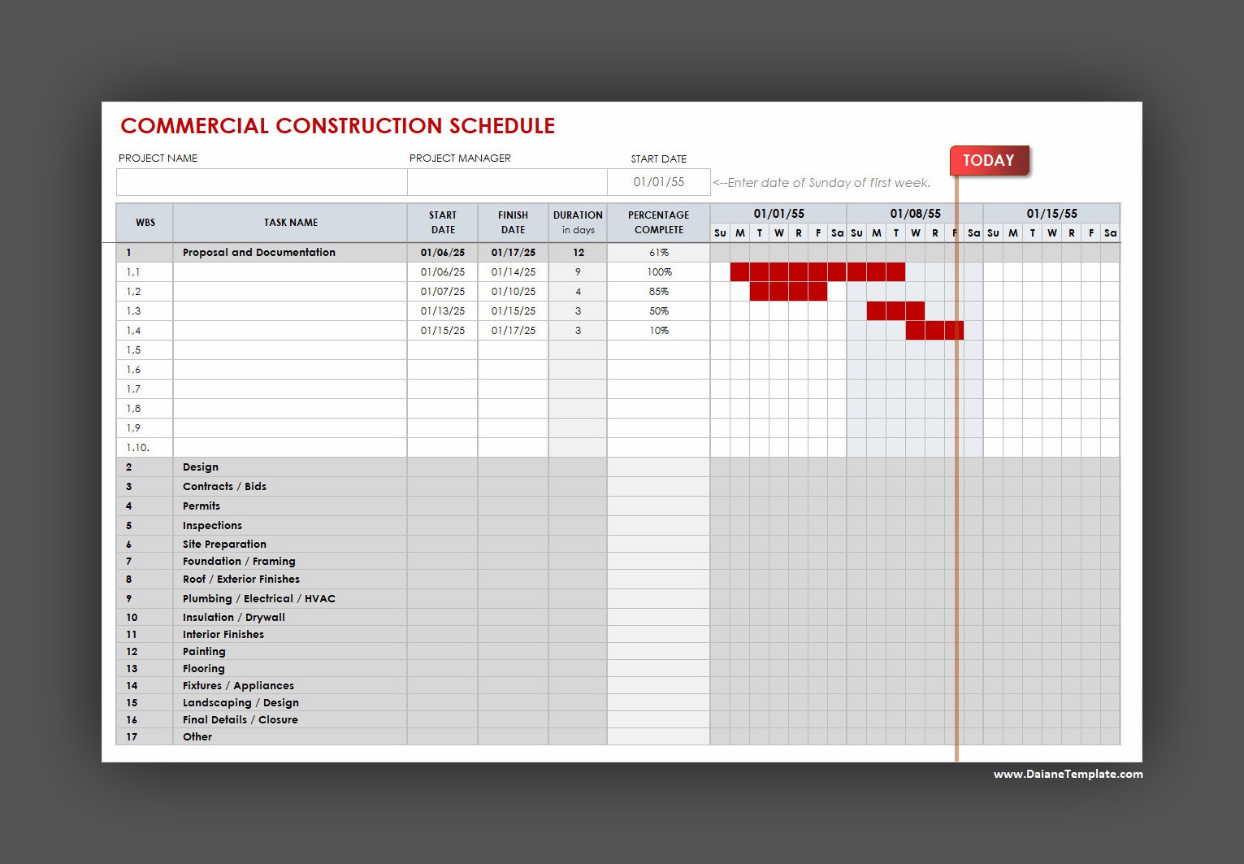Select the Start Date cell showing 01/01/55
Screen dimensions: 1244x864
click(x=658, y=182)
